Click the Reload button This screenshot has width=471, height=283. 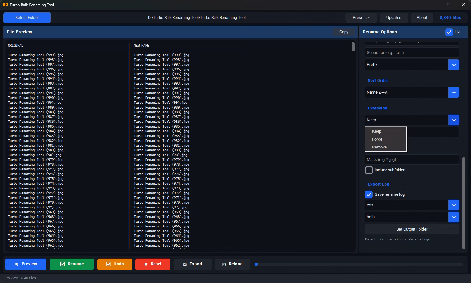click(x=232, y=264)
